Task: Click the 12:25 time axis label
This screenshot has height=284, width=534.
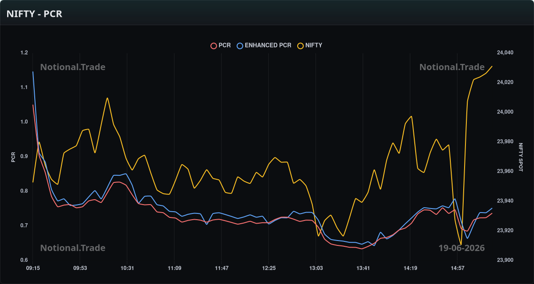Action: (x=269, y=268)
